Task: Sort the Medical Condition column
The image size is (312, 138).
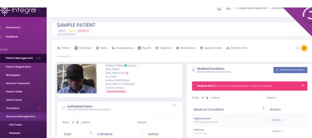Action: coord(264,109)
